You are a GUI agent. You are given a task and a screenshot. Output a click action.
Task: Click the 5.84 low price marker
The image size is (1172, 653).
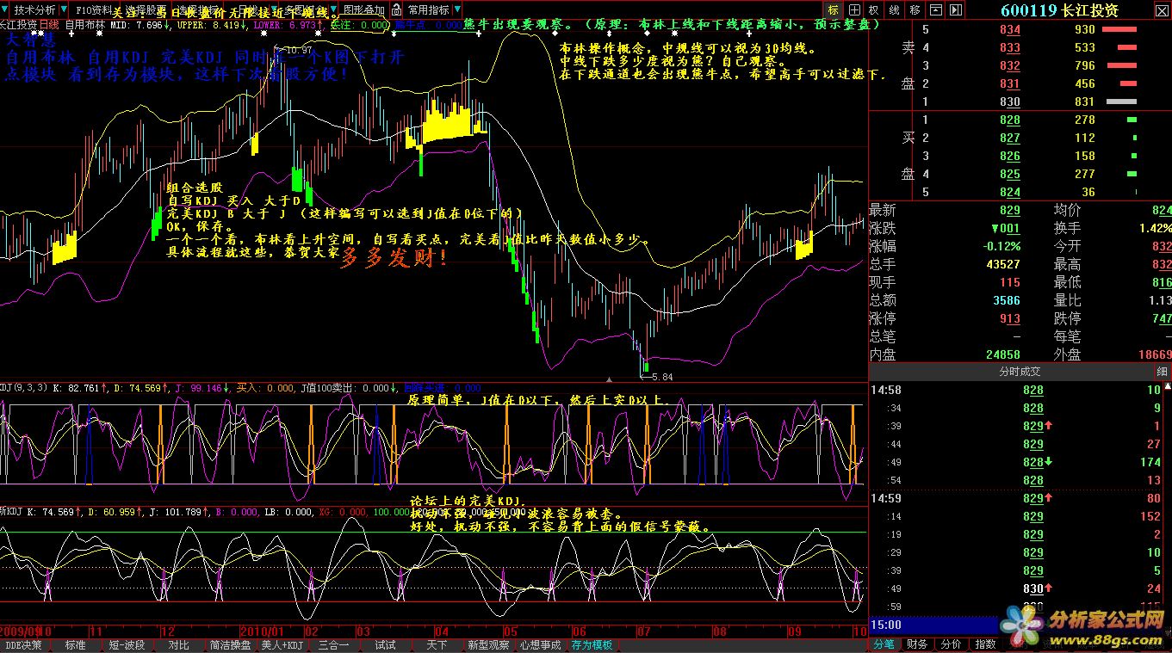[661, 377]
